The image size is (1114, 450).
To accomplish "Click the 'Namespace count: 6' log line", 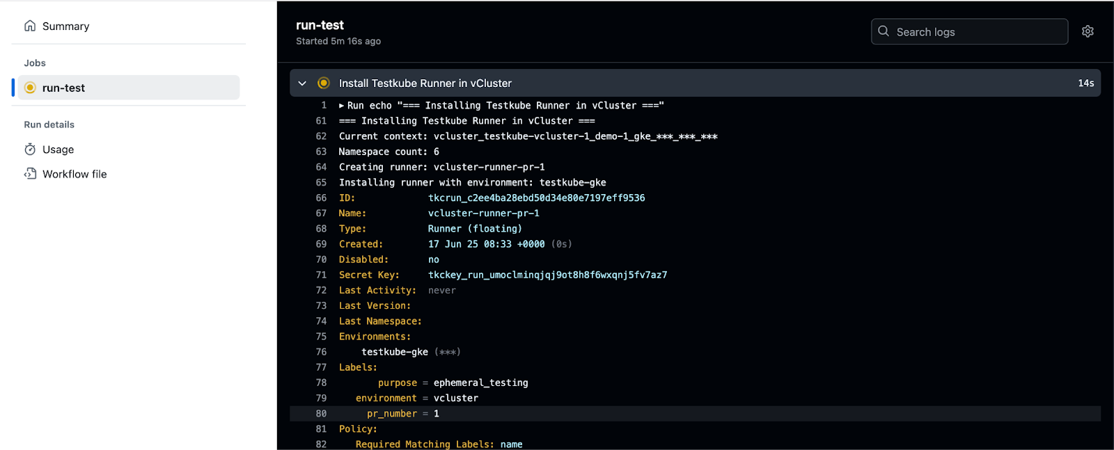I will (x=389, y=152).
